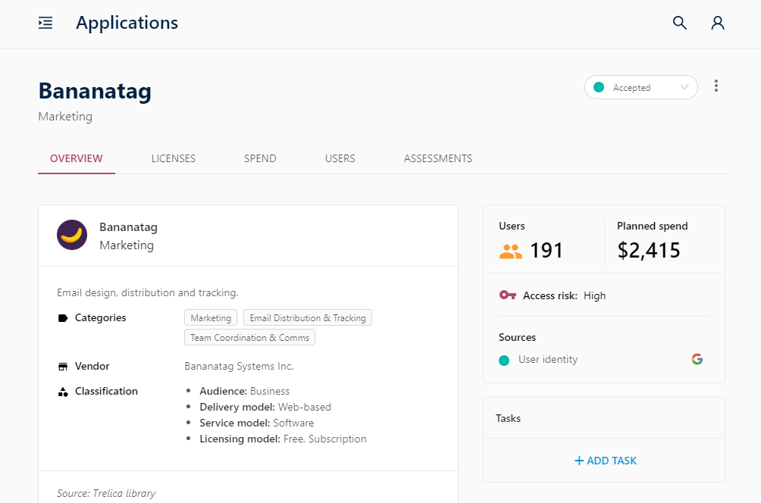
Task: Click the Vendor store icon
Action: point(63,367)
